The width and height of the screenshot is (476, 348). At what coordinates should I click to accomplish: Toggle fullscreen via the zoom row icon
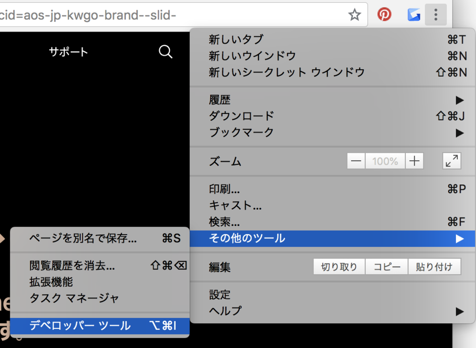[x=452, y=161]
